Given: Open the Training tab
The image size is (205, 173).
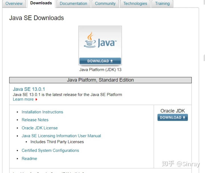Looking at the screenshot, I should 162,3.
